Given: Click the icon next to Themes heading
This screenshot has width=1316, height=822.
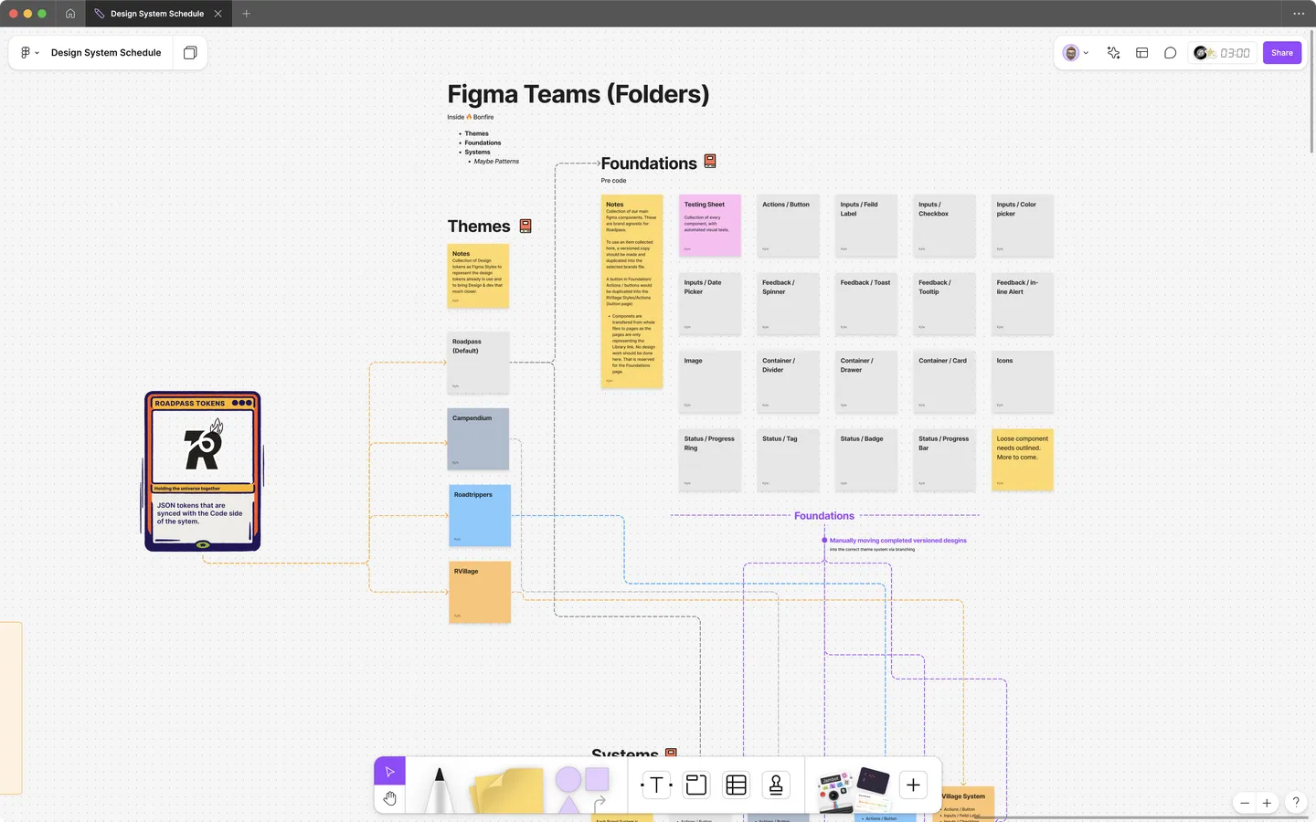Looking at the screenshot, I should pos(525,226).
